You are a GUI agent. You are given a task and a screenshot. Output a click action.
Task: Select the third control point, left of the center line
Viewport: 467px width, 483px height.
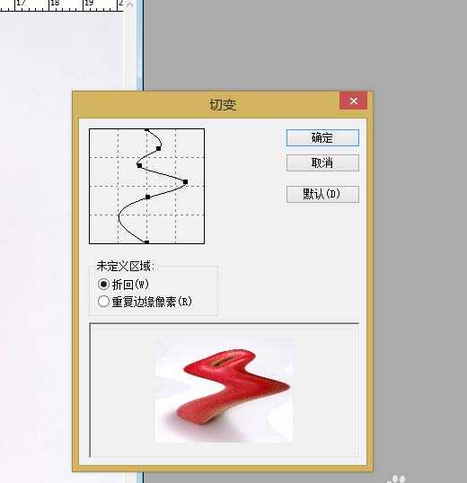point(139,165)
